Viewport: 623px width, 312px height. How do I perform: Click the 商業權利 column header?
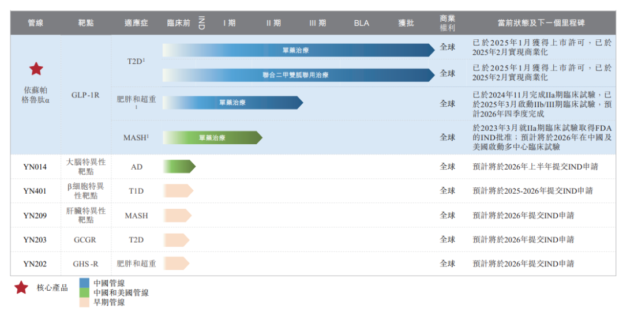[x=448, y=23]
